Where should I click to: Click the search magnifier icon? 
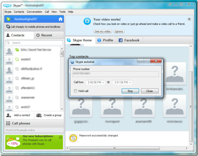coord(8,43)
